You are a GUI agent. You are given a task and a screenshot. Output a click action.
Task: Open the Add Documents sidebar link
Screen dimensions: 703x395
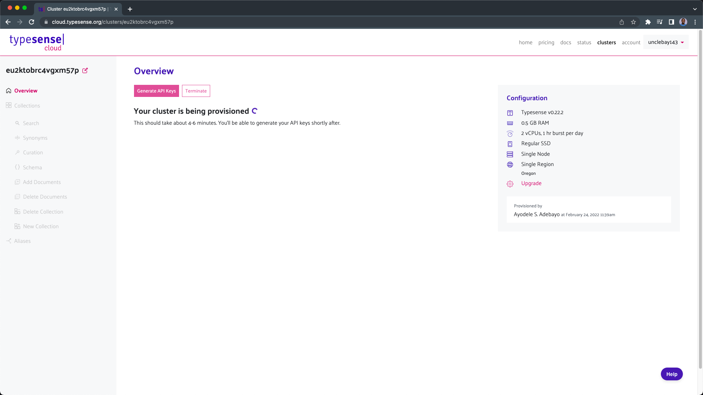[x=42, y=182]
